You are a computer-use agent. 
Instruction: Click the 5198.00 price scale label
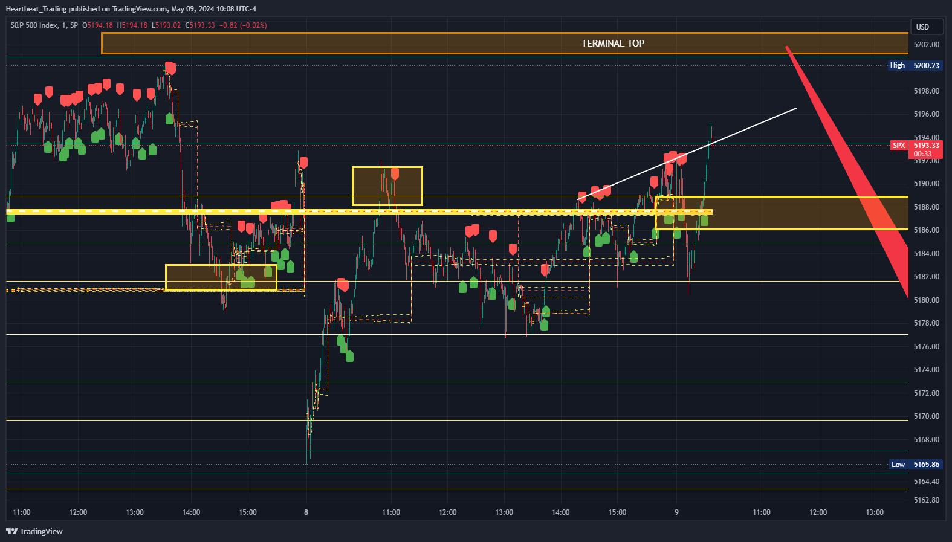pos(927,91)
